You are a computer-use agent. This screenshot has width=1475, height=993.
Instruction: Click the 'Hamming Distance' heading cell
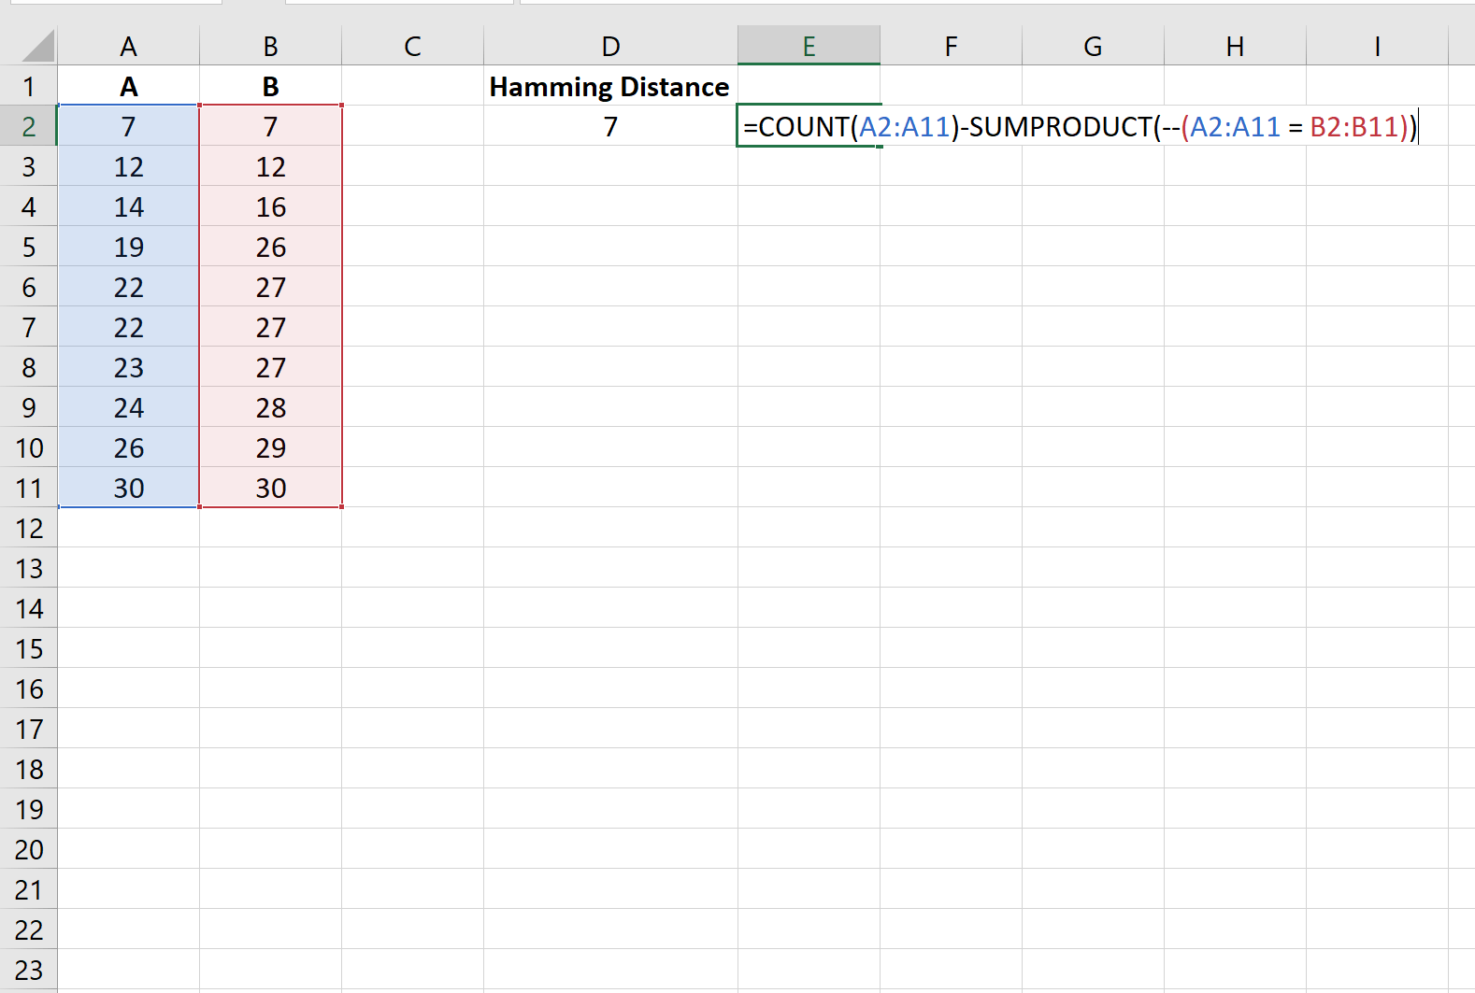[x=610, y=86]
